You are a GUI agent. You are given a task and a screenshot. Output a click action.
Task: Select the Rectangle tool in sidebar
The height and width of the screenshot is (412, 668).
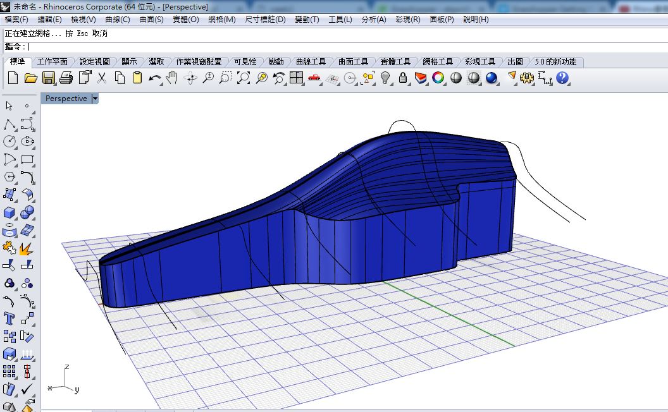click(27, 160)
